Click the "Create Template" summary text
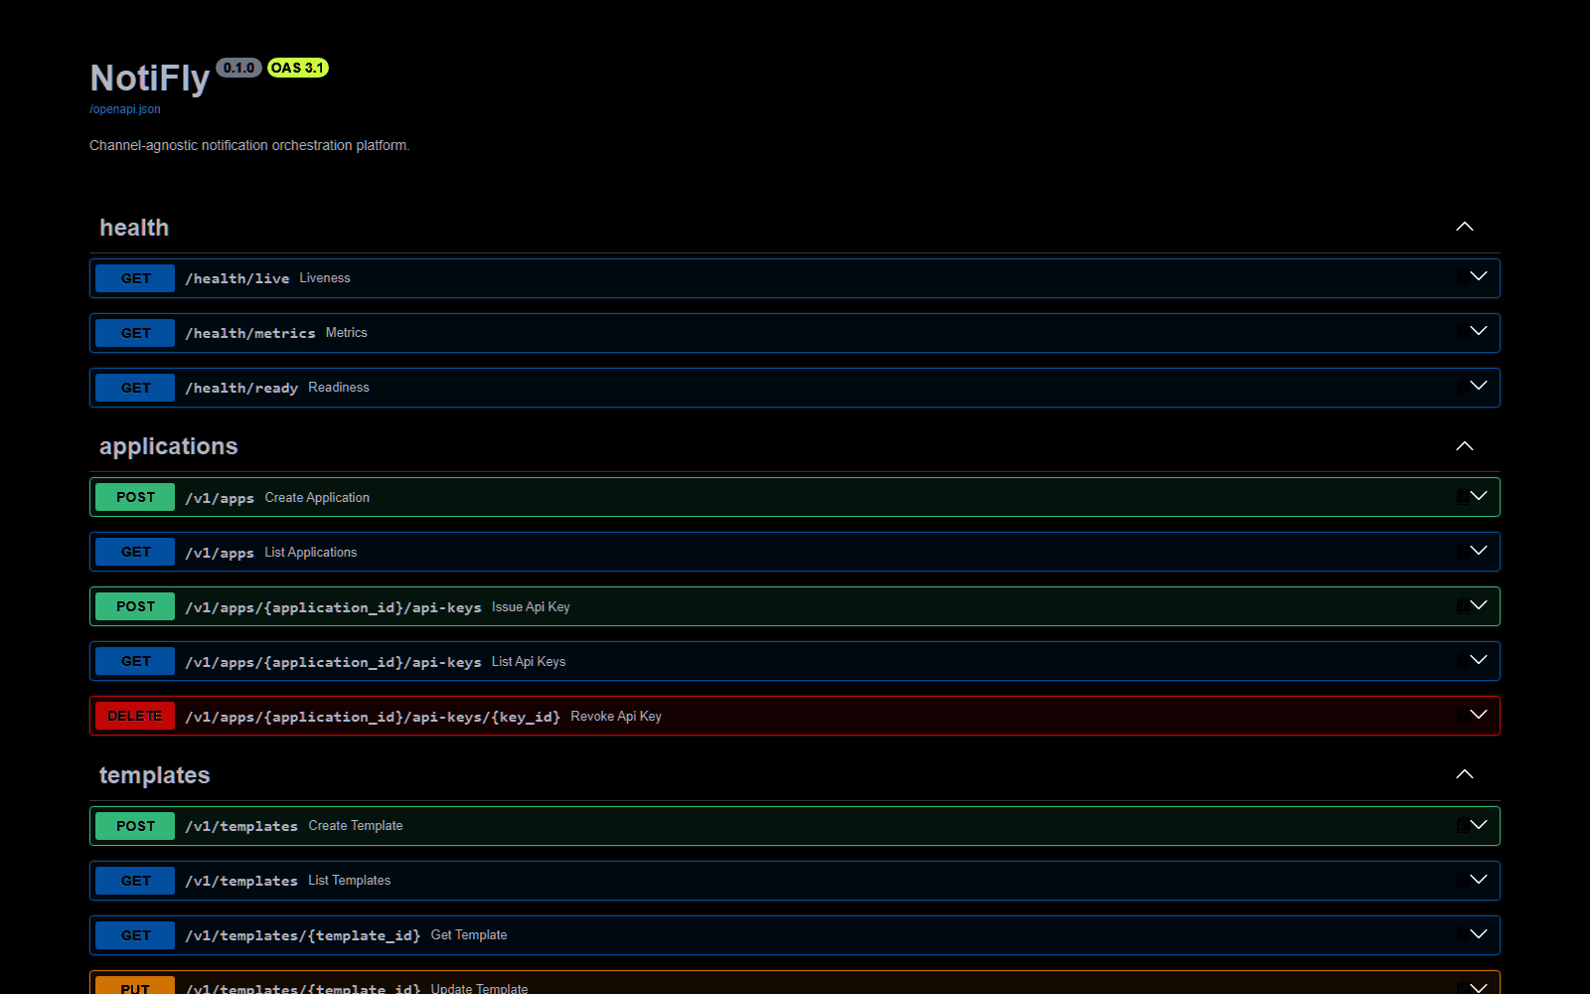 coord(356,826)
